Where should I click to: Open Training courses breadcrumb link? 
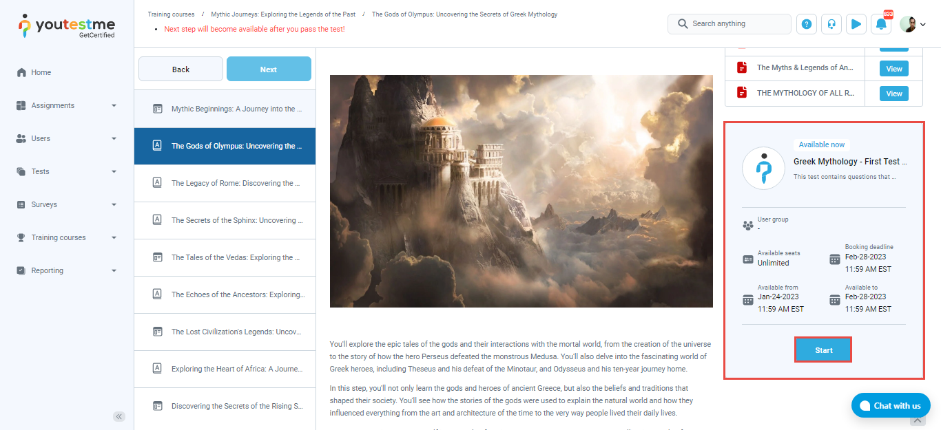(x=171, y=14)
